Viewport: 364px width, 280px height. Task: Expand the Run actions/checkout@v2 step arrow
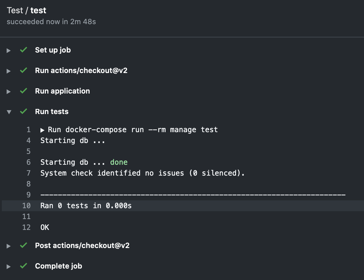9,71
